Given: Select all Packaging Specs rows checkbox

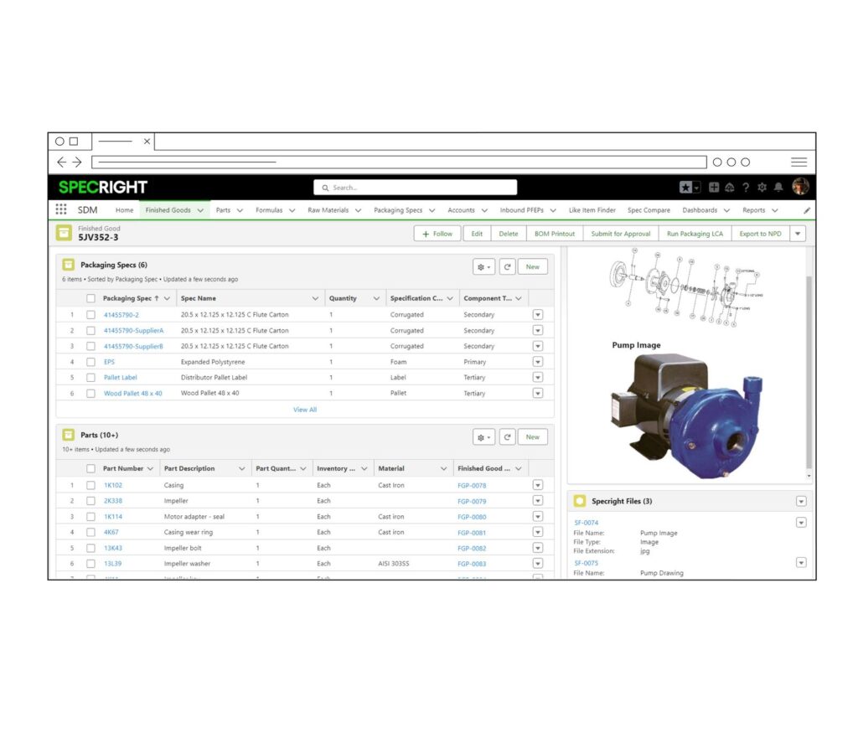Looking at the screenshot, I should (90, 298).
